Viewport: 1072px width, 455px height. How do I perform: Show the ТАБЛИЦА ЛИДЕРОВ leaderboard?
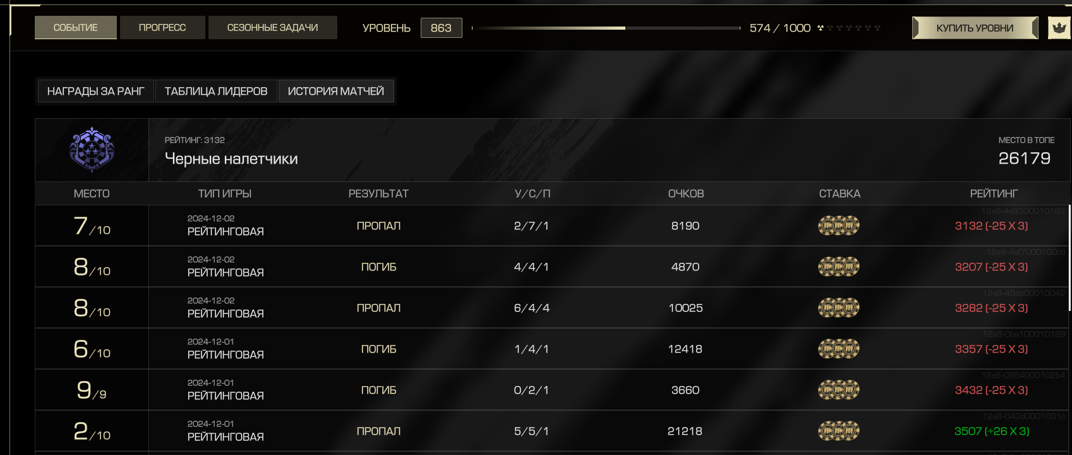coord(216,91)
